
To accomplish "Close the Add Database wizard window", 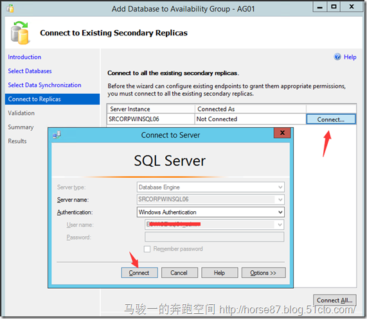I will click(352, 7).
